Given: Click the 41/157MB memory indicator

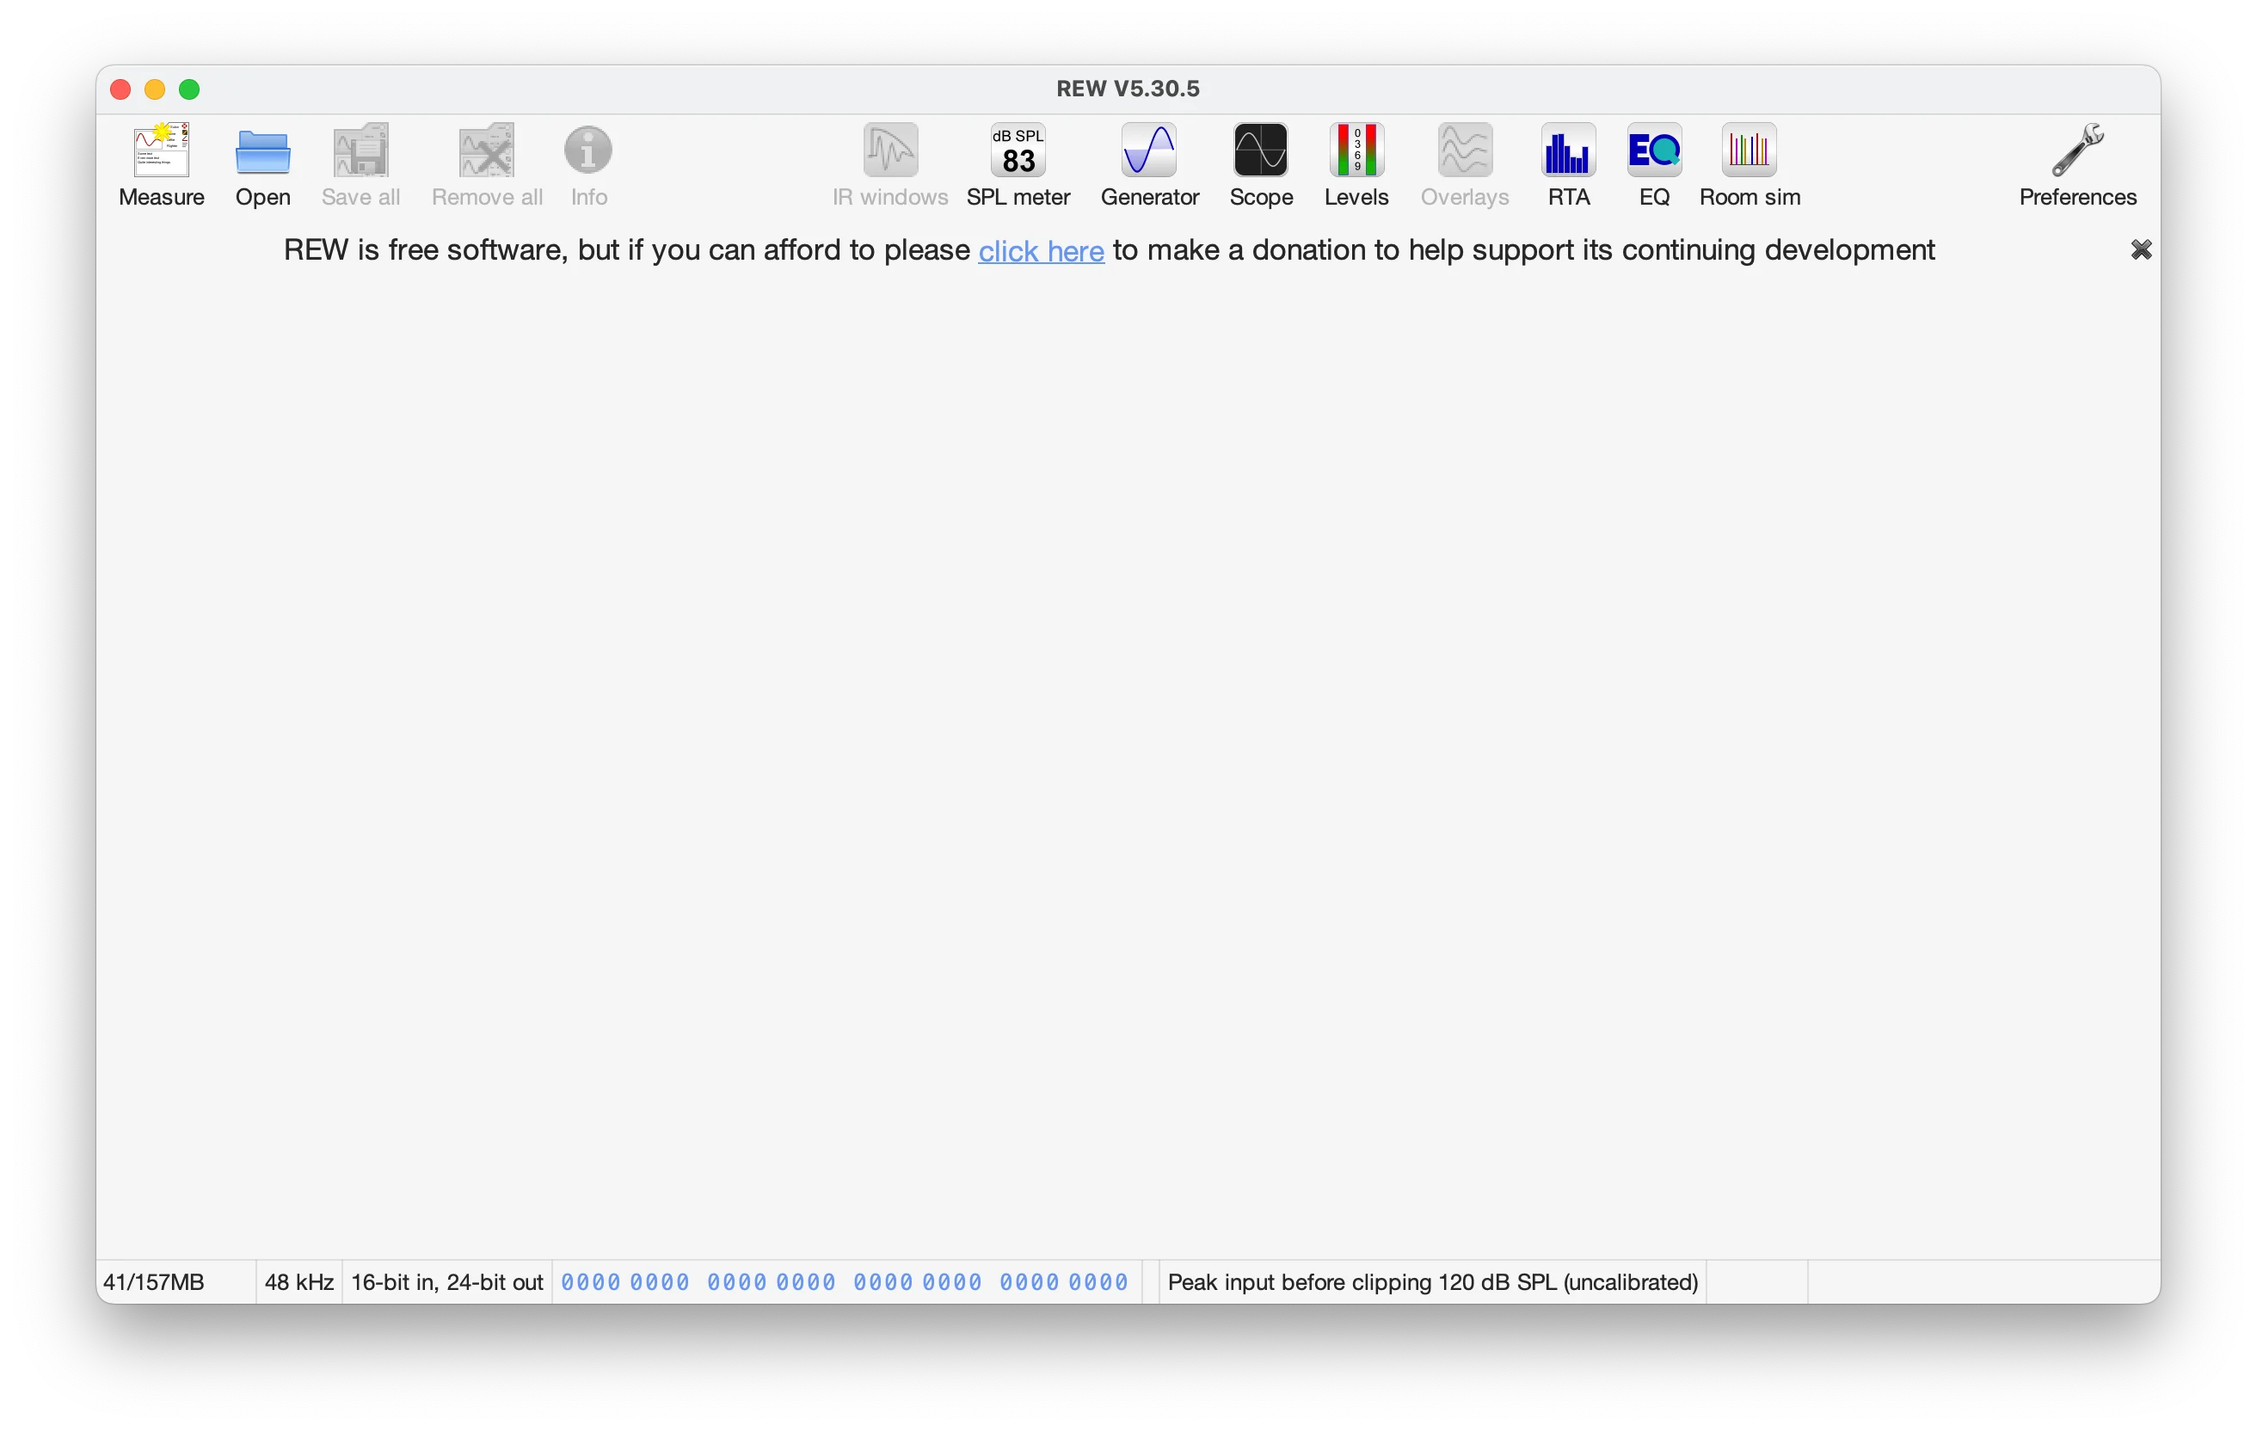Looking at the screenshot, I should pos(154,1282).
